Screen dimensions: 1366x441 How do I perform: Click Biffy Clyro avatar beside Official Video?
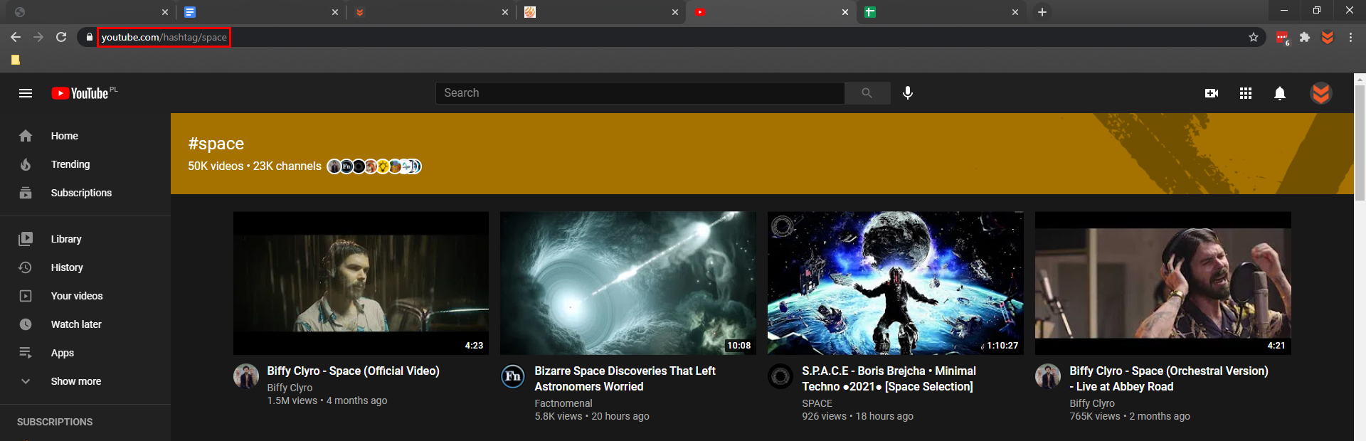[246, 376]
